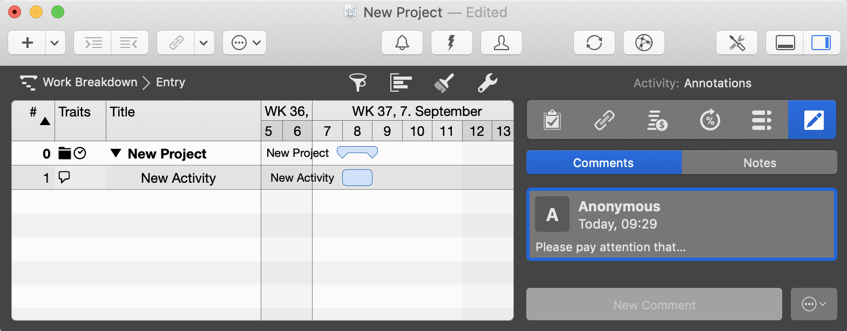847x331 pixels.
Task: Click the sync arrows toolbar icon
Action: 594,43
